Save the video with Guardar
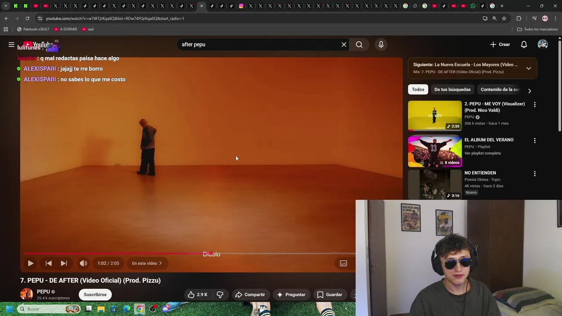 point(329,294)
